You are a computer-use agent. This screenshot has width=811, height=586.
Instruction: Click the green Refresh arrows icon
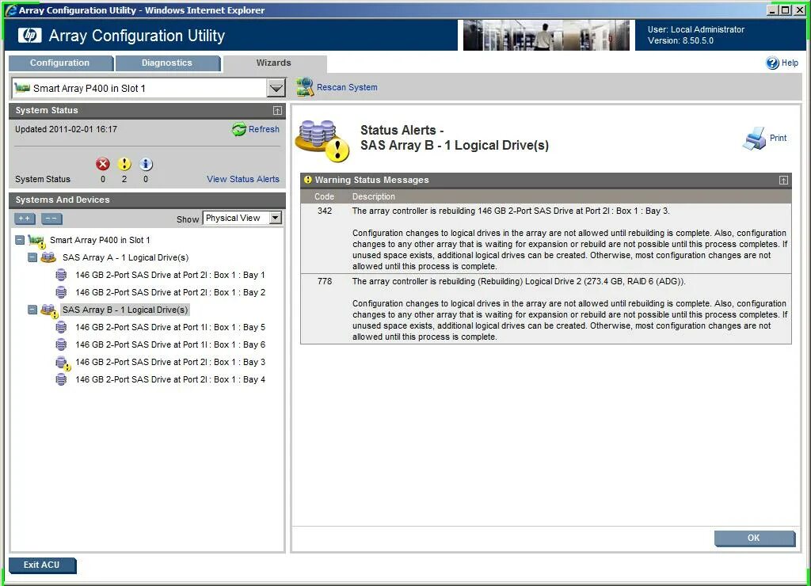pyautogui.click(x=239, y=129)
